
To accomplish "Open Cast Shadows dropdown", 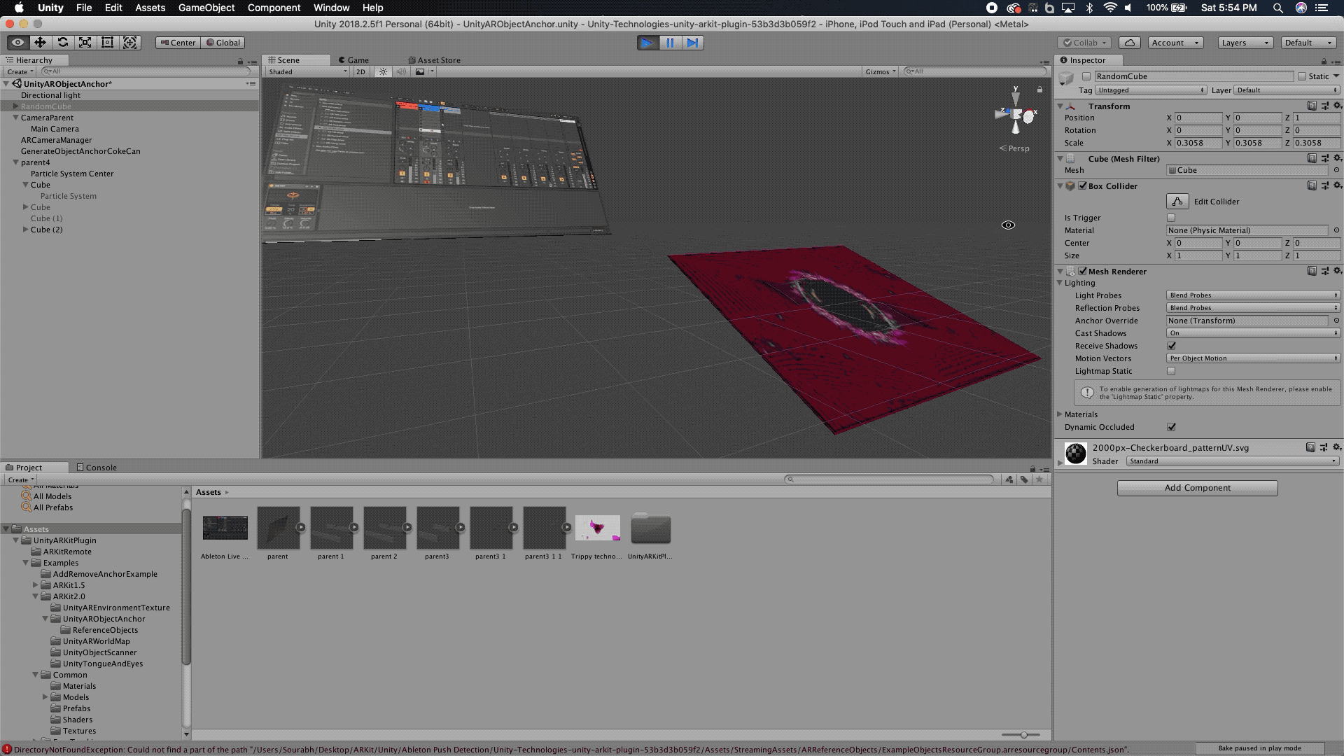I will tap(1253, 333).
